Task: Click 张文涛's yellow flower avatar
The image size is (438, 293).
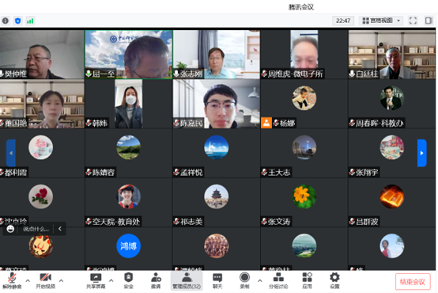Action: click(304, 196)
